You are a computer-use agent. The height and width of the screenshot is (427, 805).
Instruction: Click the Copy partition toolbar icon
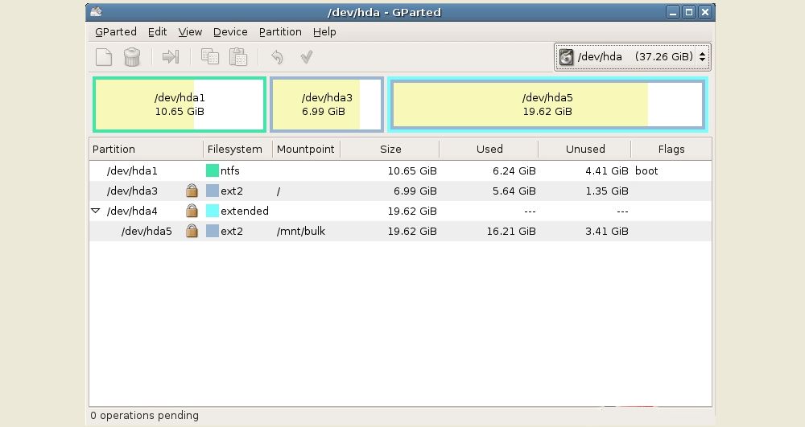(x=209, y=57)
